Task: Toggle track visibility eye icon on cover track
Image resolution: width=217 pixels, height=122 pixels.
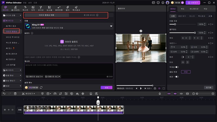Action: [x=9, y=110]
